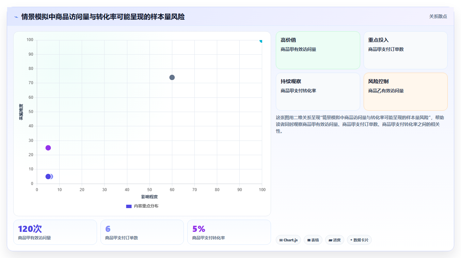This screenshot has width=461, height=258.
Task: Click the chart description paragraph
Action: click(x=362, y=124)
